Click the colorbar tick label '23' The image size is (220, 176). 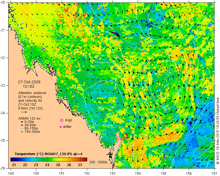click(36, 165)
